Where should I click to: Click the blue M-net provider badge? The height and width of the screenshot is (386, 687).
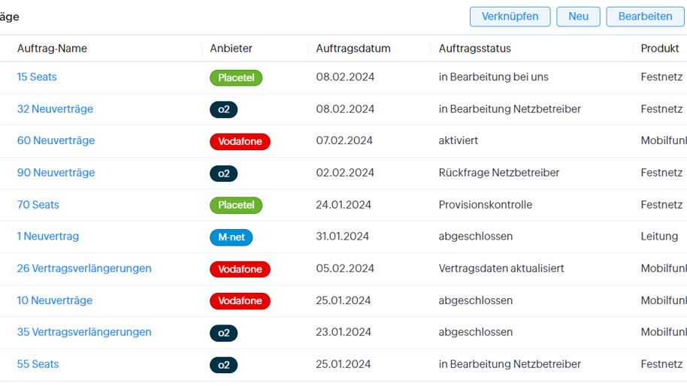point(231,237)
